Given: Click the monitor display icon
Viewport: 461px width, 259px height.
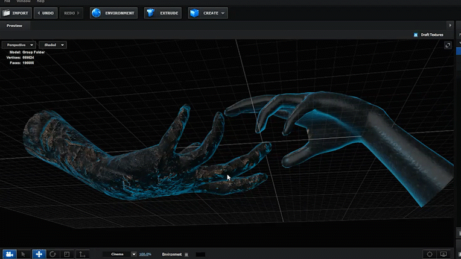Looking at the screenshot, I should pos(445,254).
